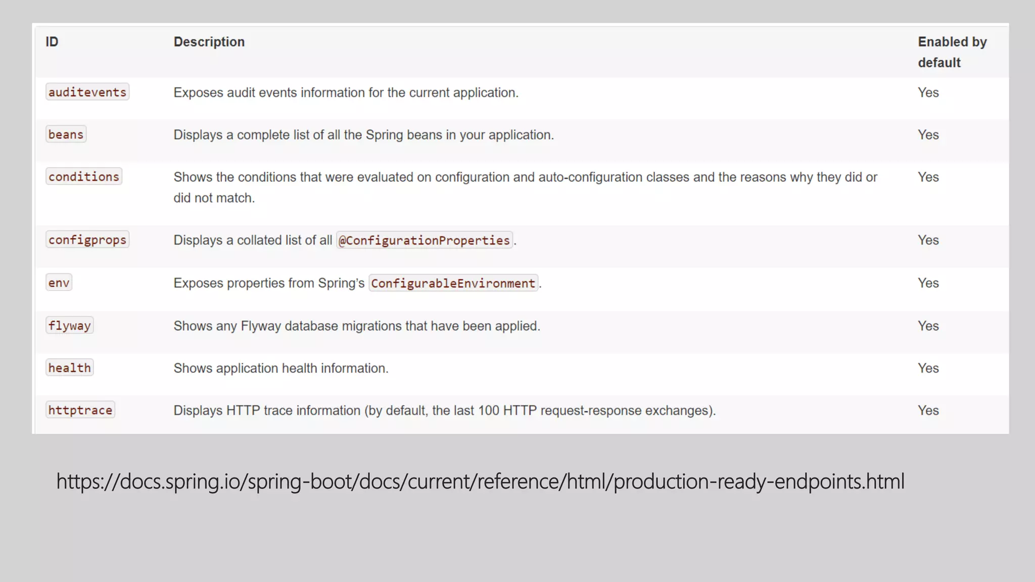Click the auditevents endpoint ID
Screen dimensions: 1035x582
click(x=87, y=92)
